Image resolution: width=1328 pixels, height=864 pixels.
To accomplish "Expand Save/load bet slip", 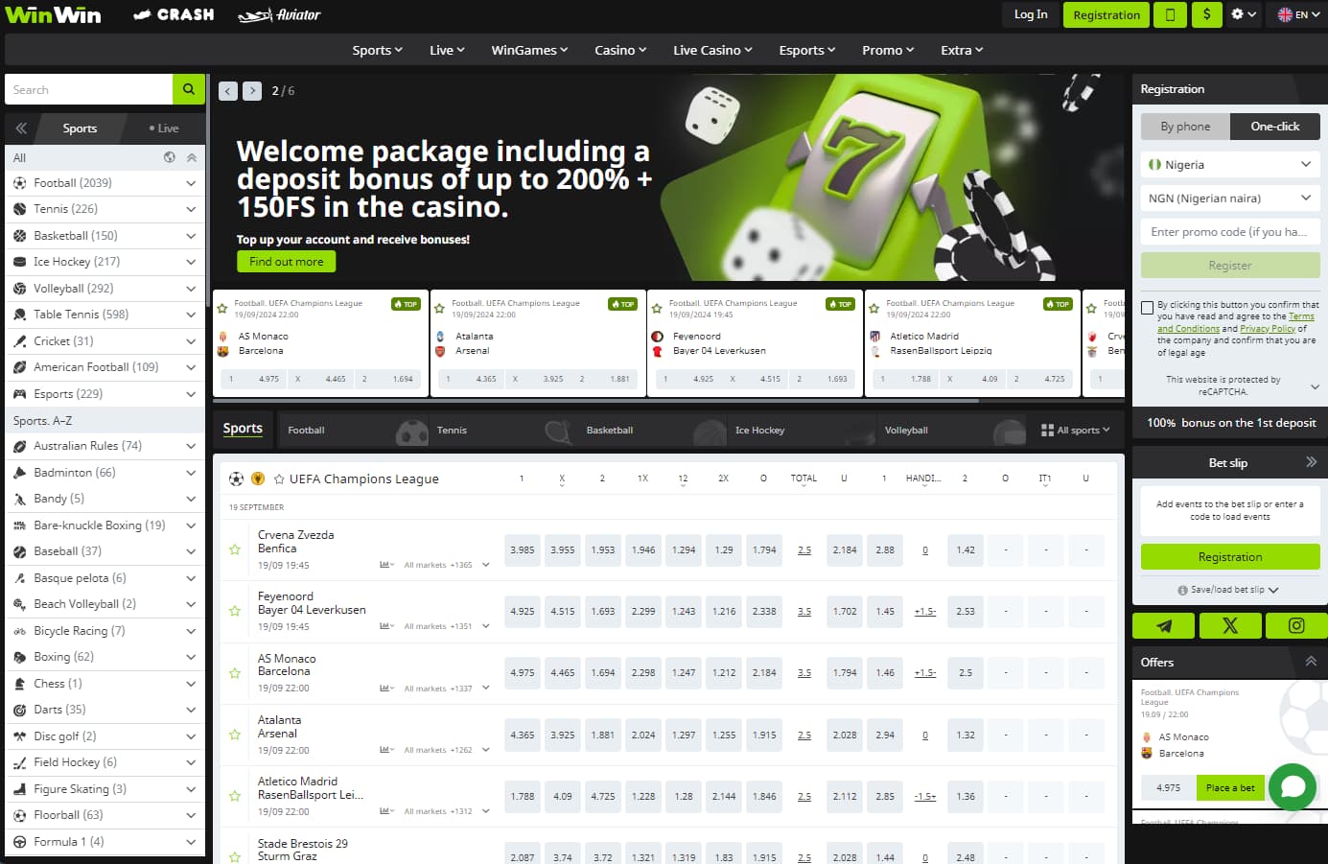I will [x=1228, y=590].
